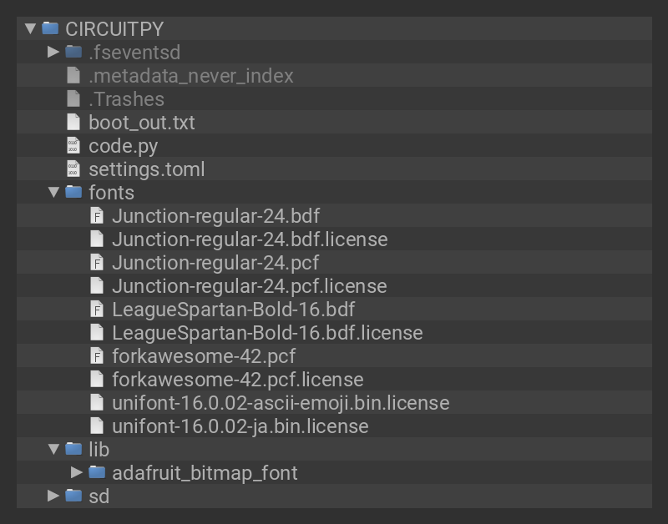This screenshot has width=668, height=524.
Task: Expand the sd folder arrow
Action: (x=53, y=496)
